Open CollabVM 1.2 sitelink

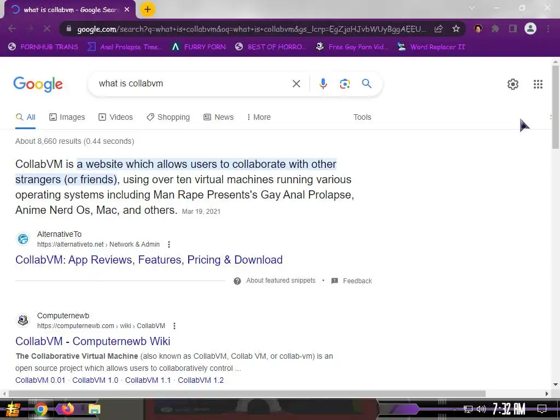201,380
